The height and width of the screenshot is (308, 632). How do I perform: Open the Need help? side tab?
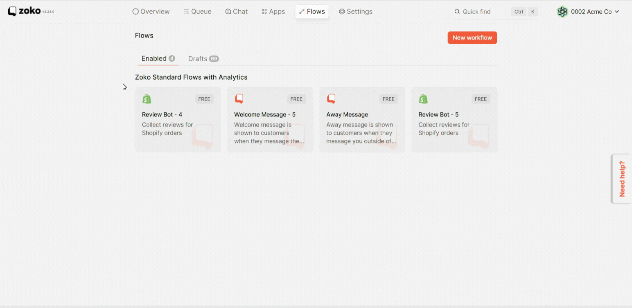tap(622, 179)
